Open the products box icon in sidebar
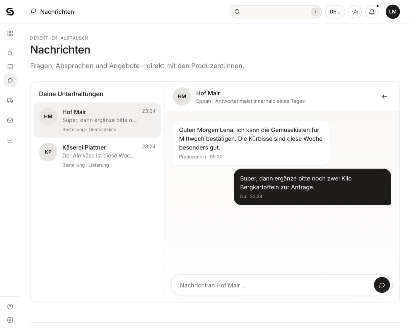This screenshot has height=330, width=410. pyautogui.click(x=10, y=121)
